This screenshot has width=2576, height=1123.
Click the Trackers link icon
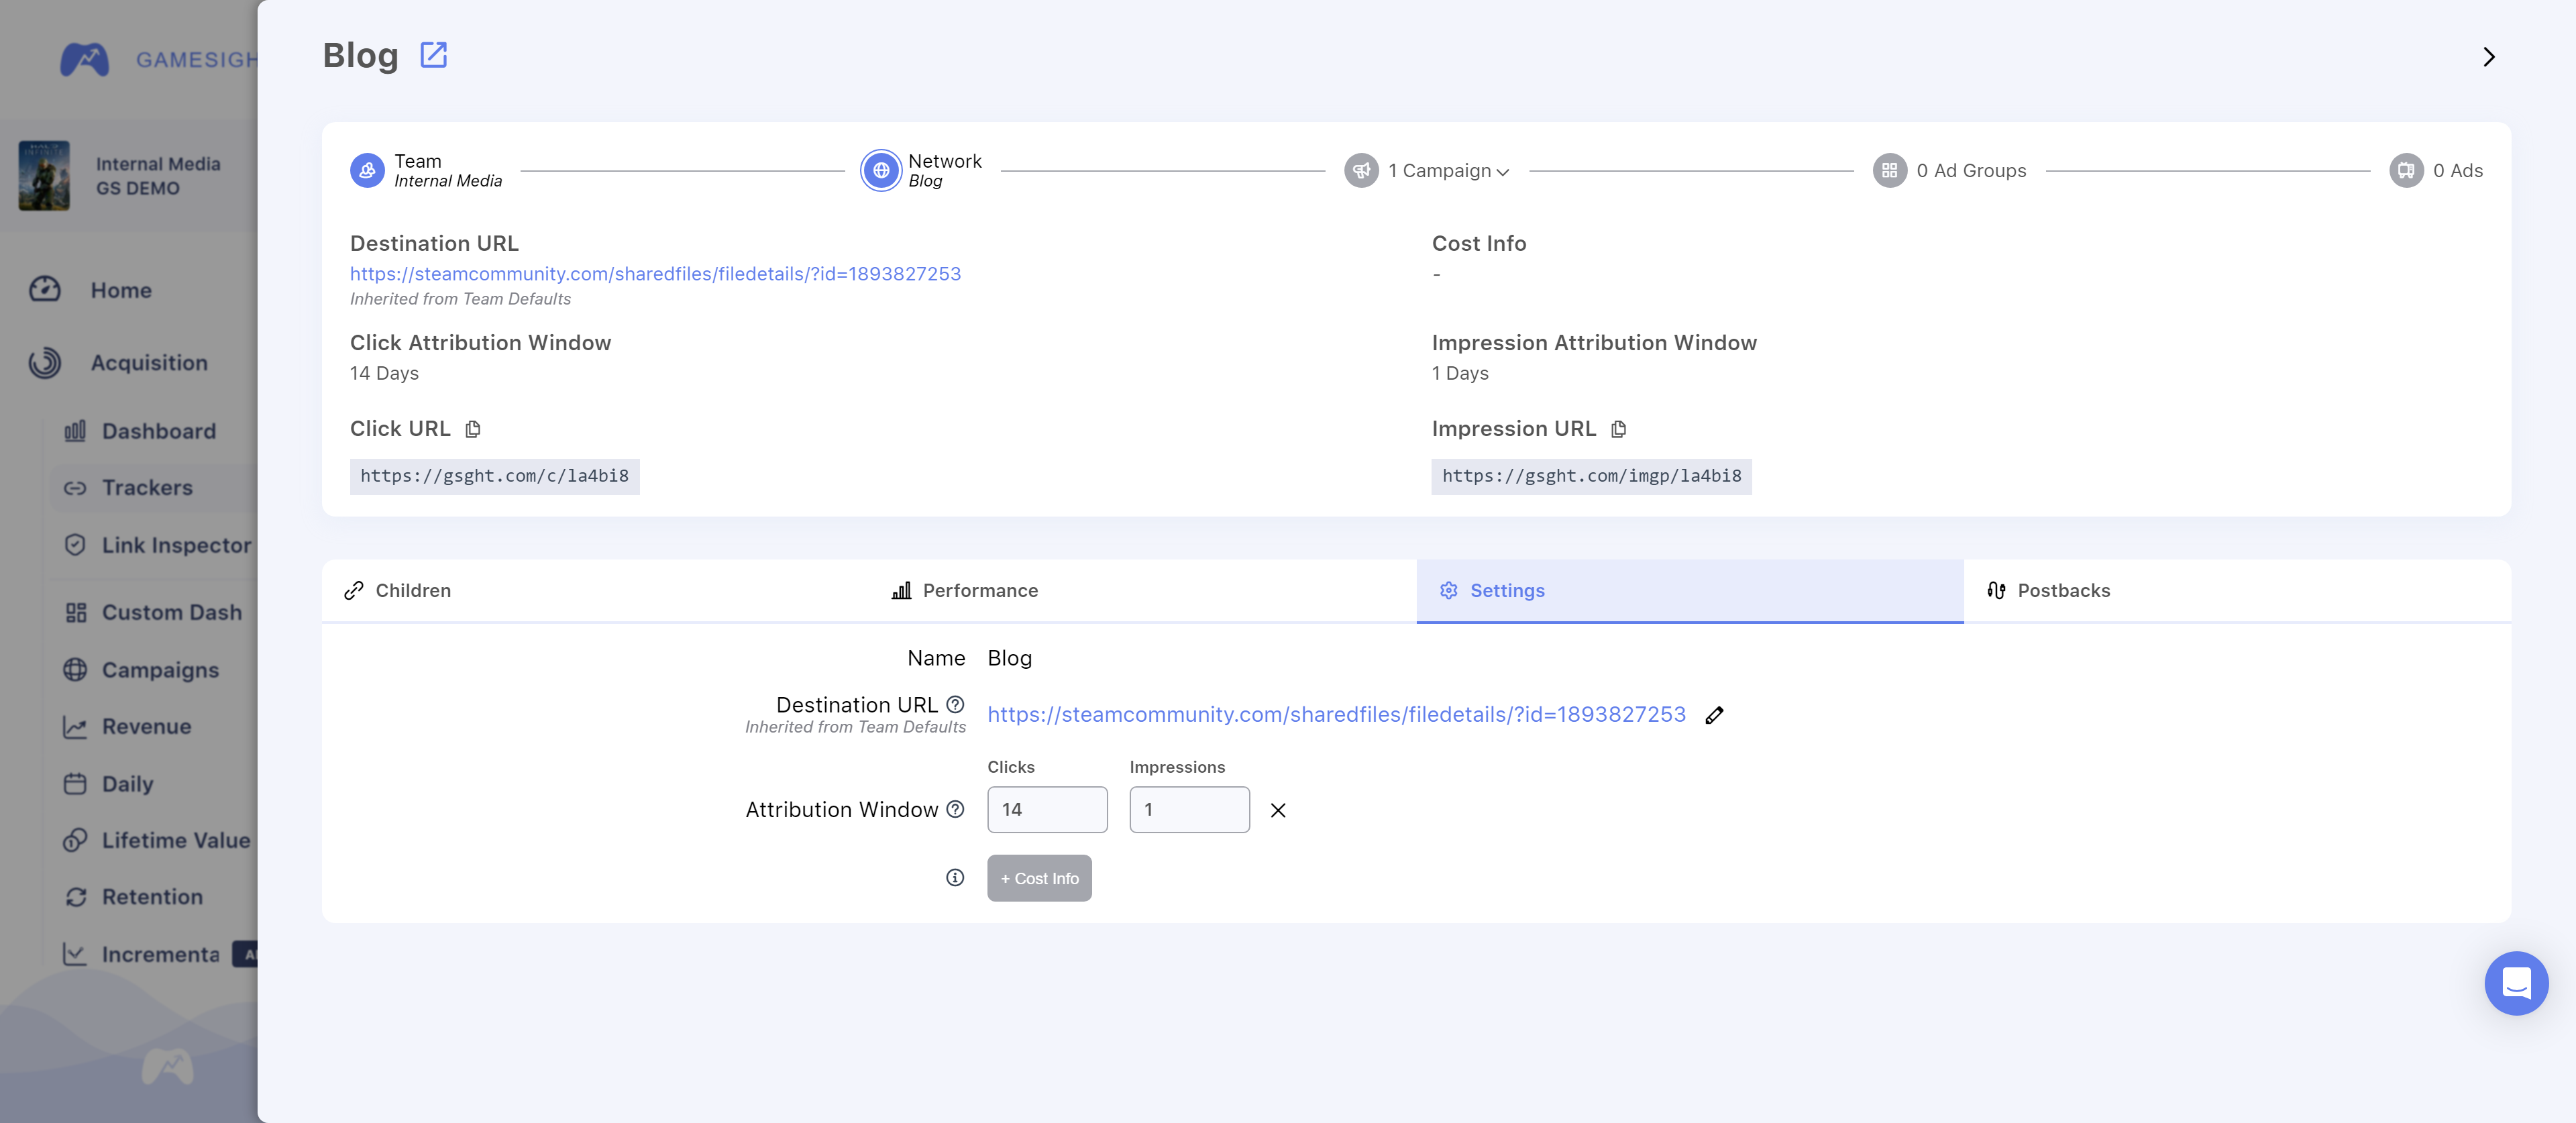coord(75,488)
